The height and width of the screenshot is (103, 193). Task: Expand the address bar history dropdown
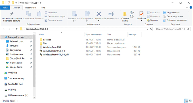(x=147, y=29)
